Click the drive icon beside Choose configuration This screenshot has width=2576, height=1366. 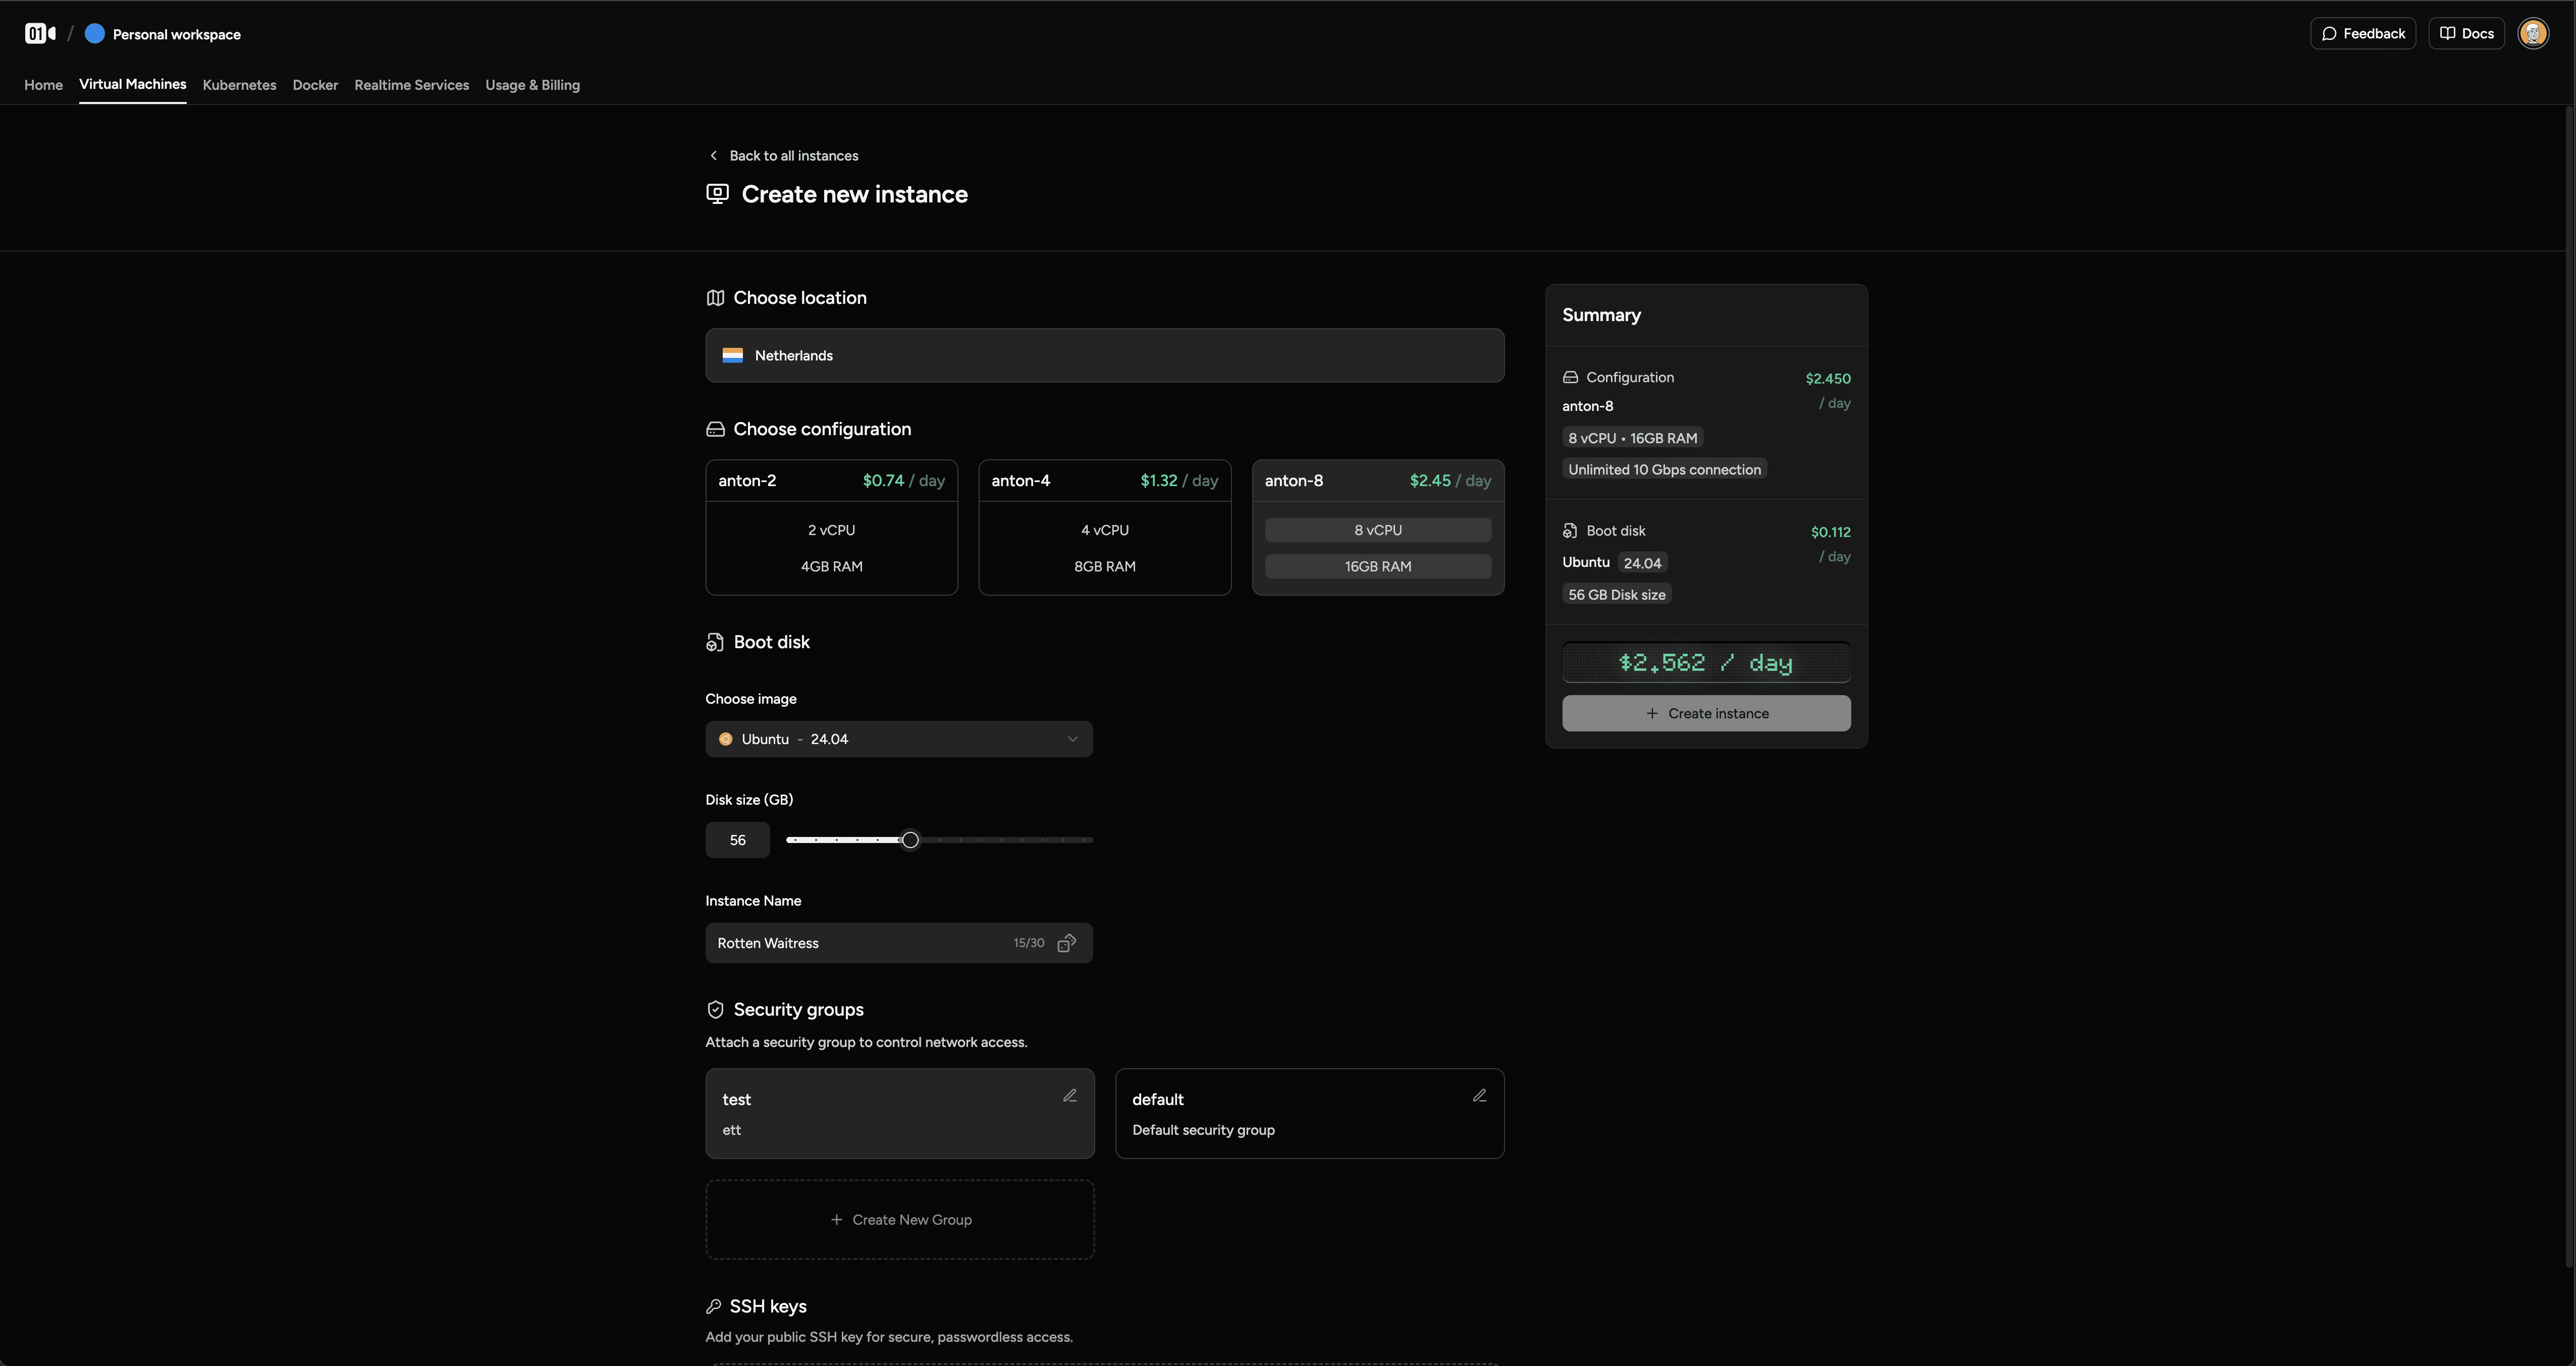[x=715, y=429]
